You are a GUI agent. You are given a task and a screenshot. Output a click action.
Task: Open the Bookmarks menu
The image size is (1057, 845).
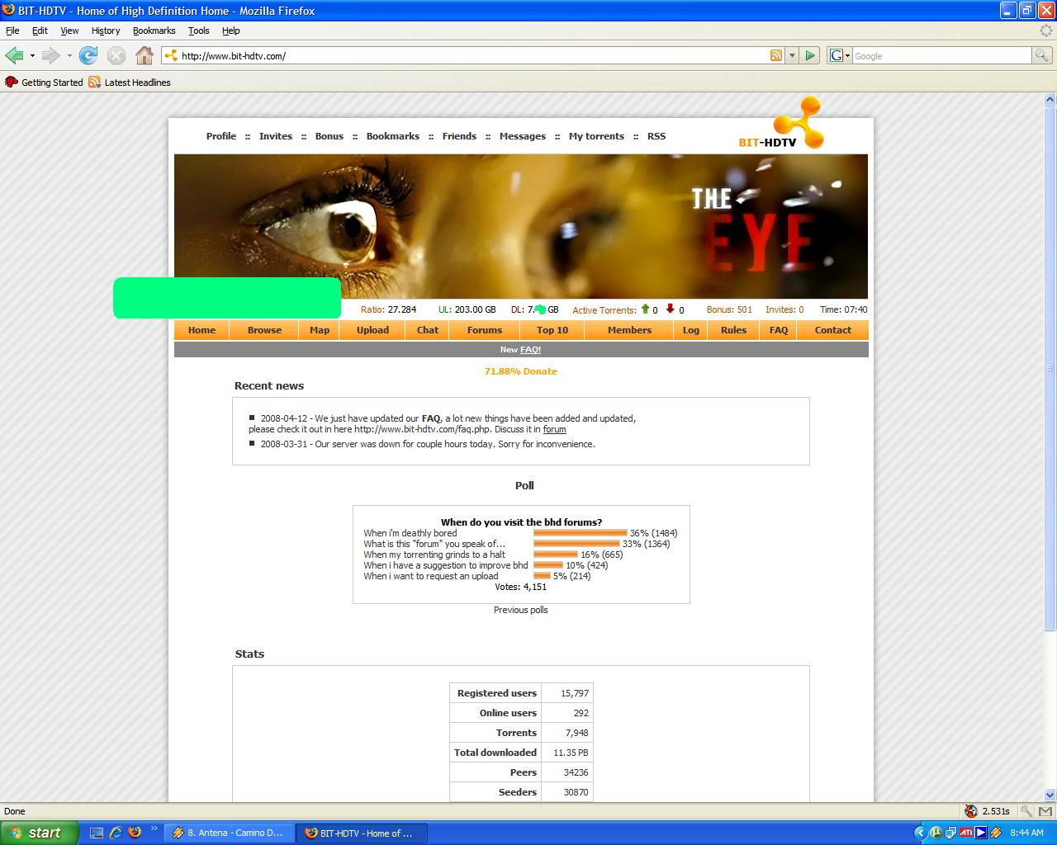[x=154, y=31]
